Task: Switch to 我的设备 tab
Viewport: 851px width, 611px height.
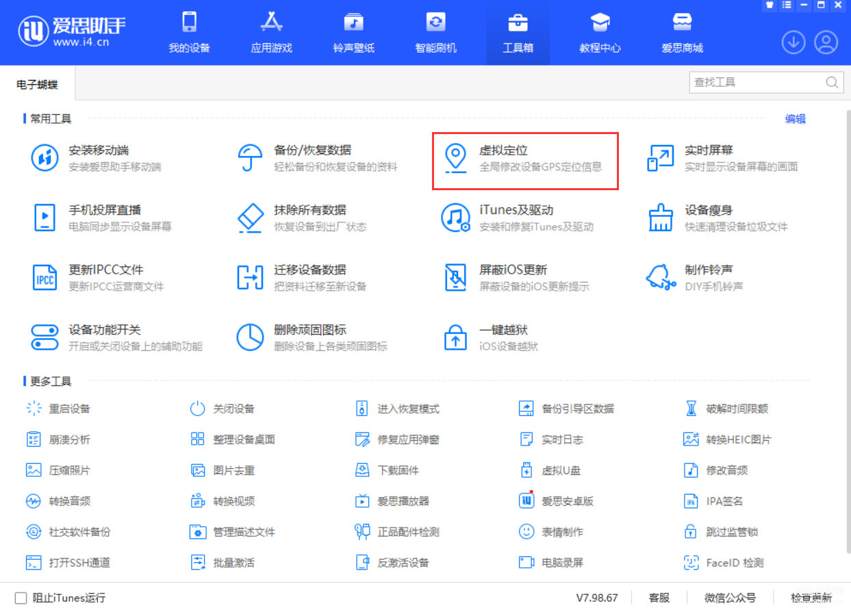Action: [x=189, y=33]
